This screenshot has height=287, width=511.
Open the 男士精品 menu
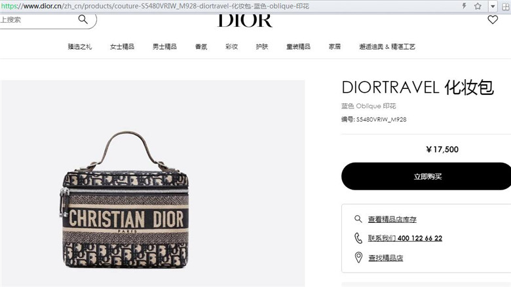[x=164, y=47]
